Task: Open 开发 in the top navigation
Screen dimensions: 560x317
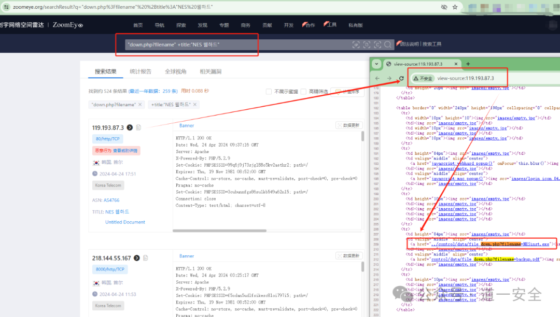Action: [x=288, y=25]
